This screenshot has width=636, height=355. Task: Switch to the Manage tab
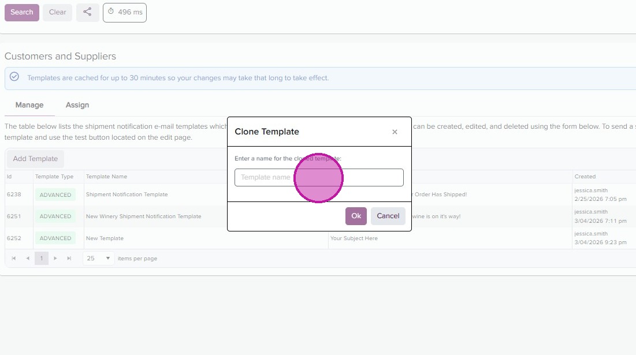pyautogui.click(x=29, y=105)
